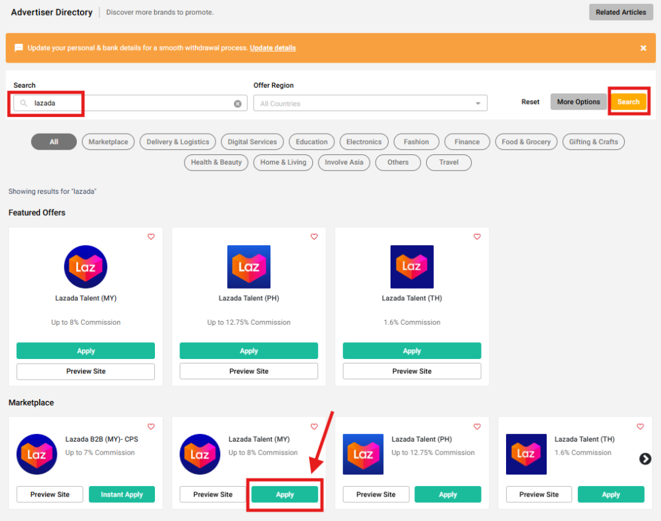Screen dimensions: 661x521
Task: Select the Marketplace category filter
Action: [x=108, y=142]
